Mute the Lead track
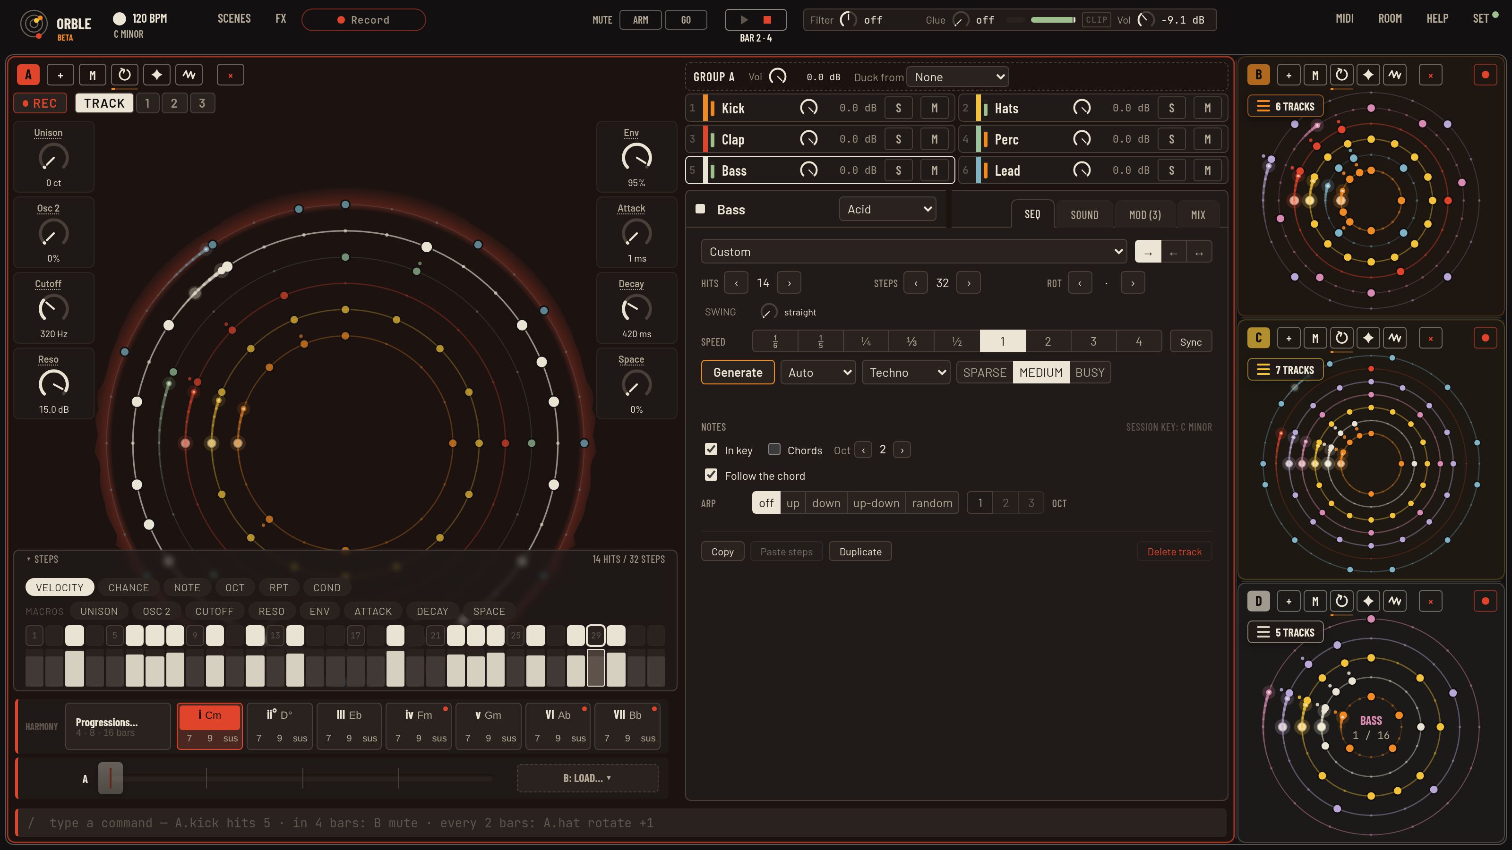This screenshot has width=1512, height=850. pos(1207,170)
